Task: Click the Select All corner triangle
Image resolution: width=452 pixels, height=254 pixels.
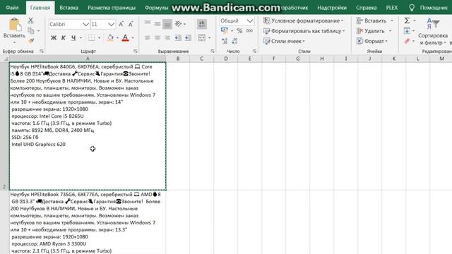Action: 5,59
